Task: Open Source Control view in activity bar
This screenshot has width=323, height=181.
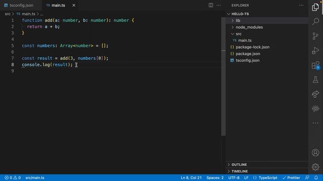Action: click(315, 36)
